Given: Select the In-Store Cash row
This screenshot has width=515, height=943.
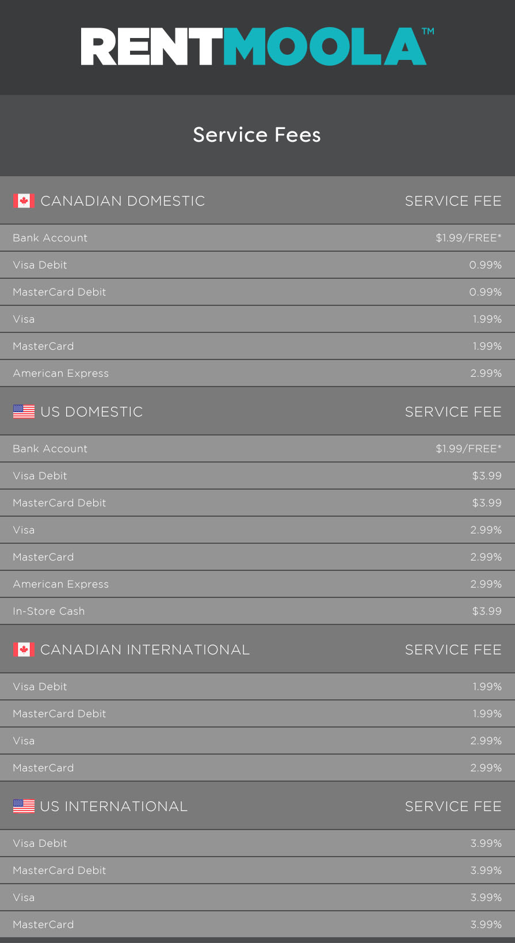Looking at the screenshot, I should [x=257, y=611].
